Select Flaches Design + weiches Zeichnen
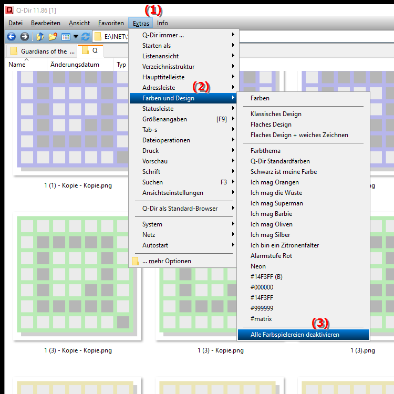The image size is (394, 394). tap(303, 135)
